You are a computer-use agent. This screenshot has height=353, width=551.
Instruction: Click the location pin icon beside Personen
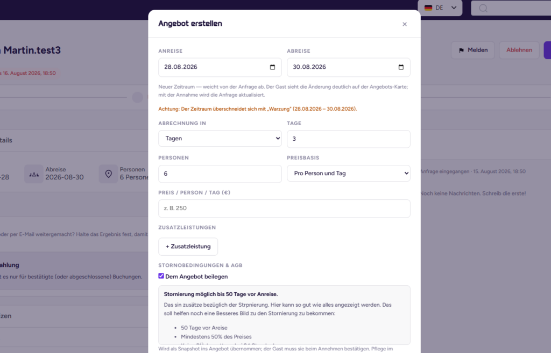pos(108,174)
